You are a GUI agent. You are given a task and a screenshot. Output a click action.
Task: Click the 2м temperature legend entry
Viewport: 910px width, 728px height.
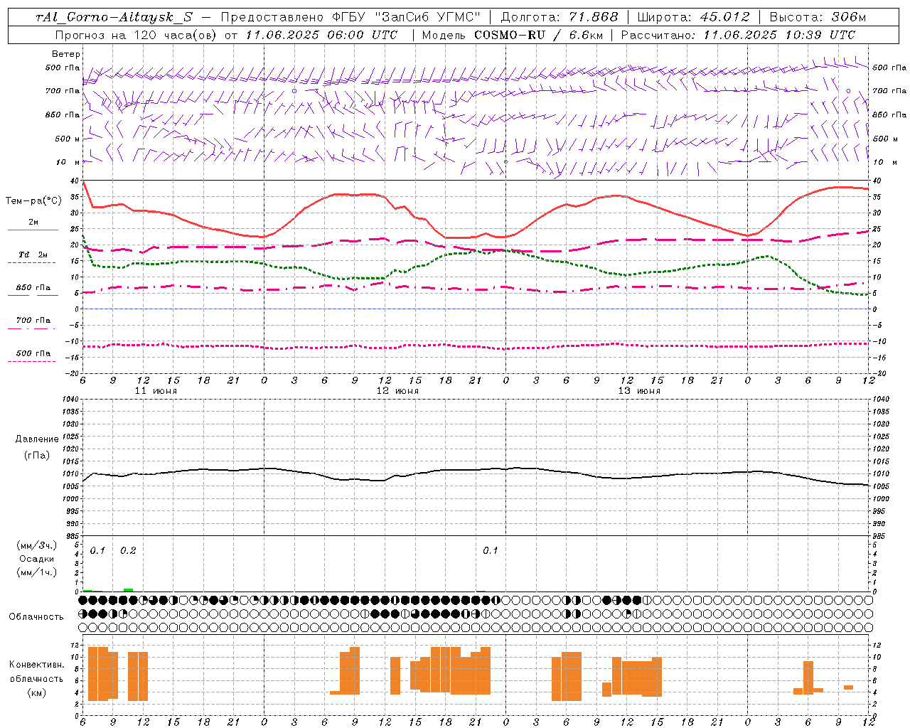point(33,223)
